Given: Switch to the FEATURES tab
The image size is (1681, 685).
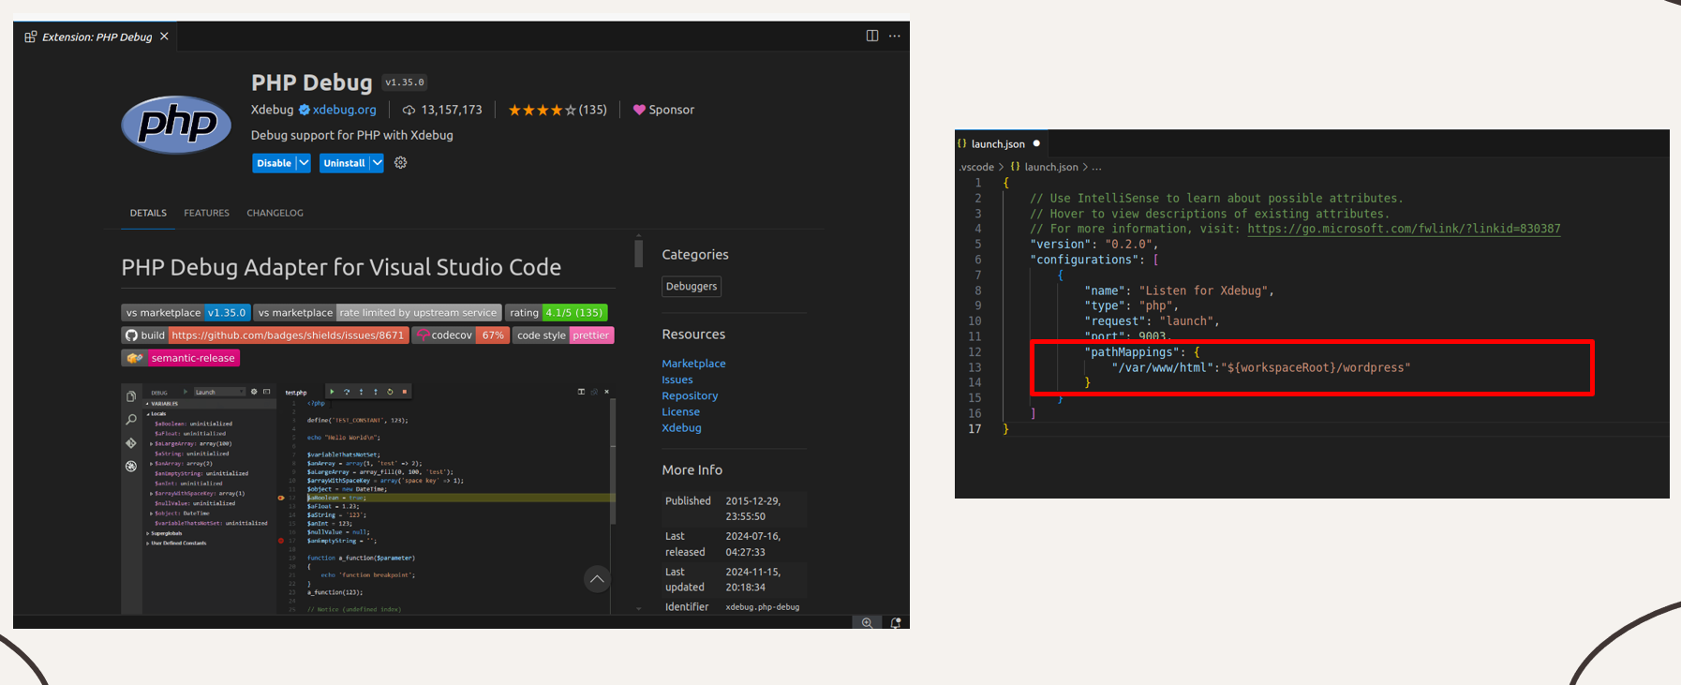Looking at the screenshot, I should 206,213.
